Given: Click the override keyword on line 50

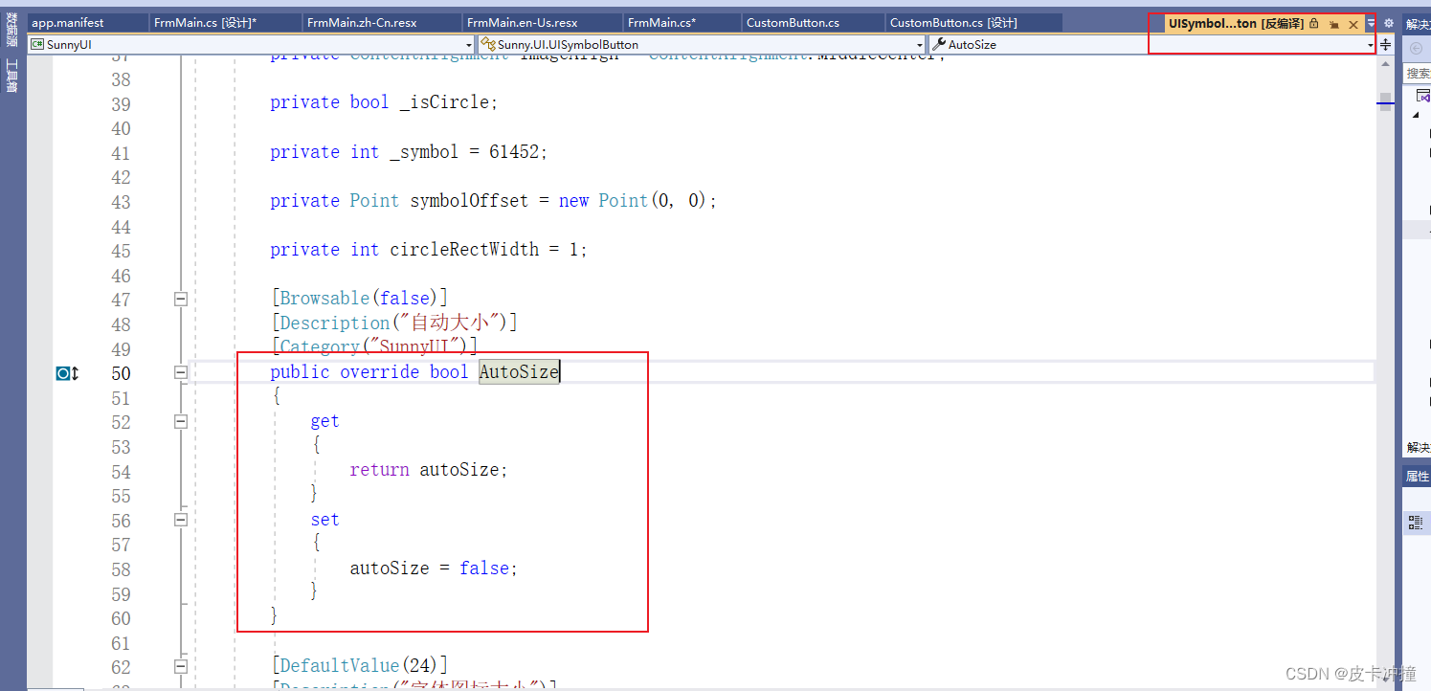Looking at the screenshot, I should coord(380,372).
